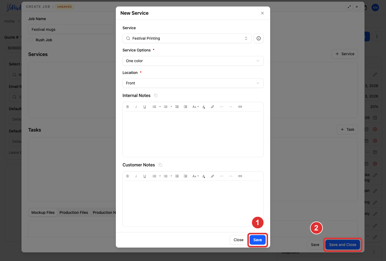Click redo in Internal Notes toolbar

tap(231, 107)
